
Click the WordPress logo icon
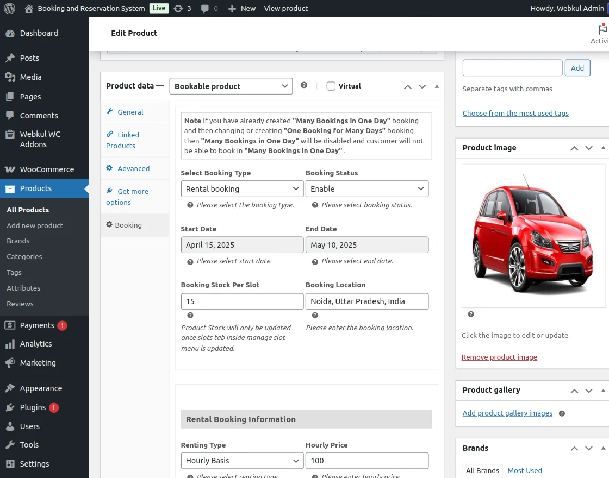coord(10,8)
